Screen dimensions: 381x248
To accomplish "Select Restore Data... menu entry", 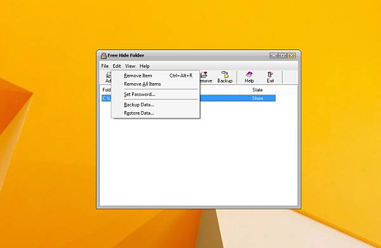I will tap(156, 113).
